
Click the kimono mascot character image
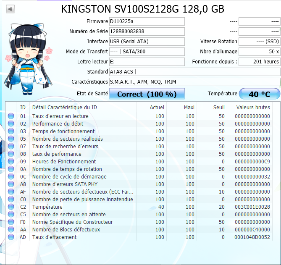coord(28,59)
